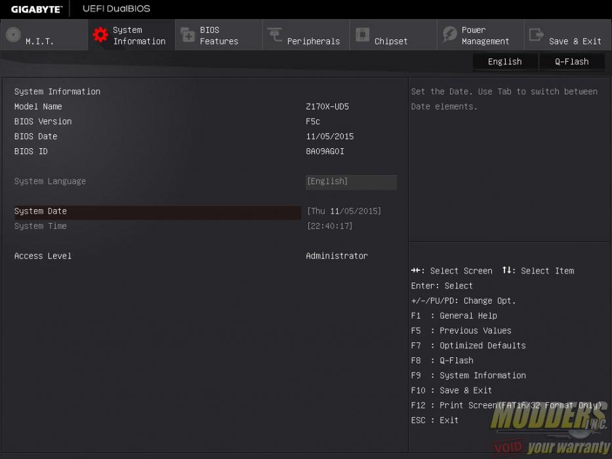Select the System Information gear icon
Viewport: 612px width, 459px height.
point(100,34)
